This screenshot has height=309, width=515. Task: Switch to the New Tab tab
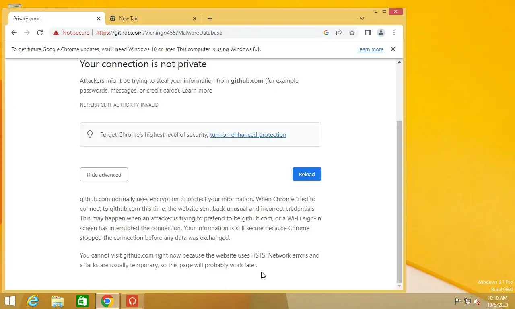(153, 19)
